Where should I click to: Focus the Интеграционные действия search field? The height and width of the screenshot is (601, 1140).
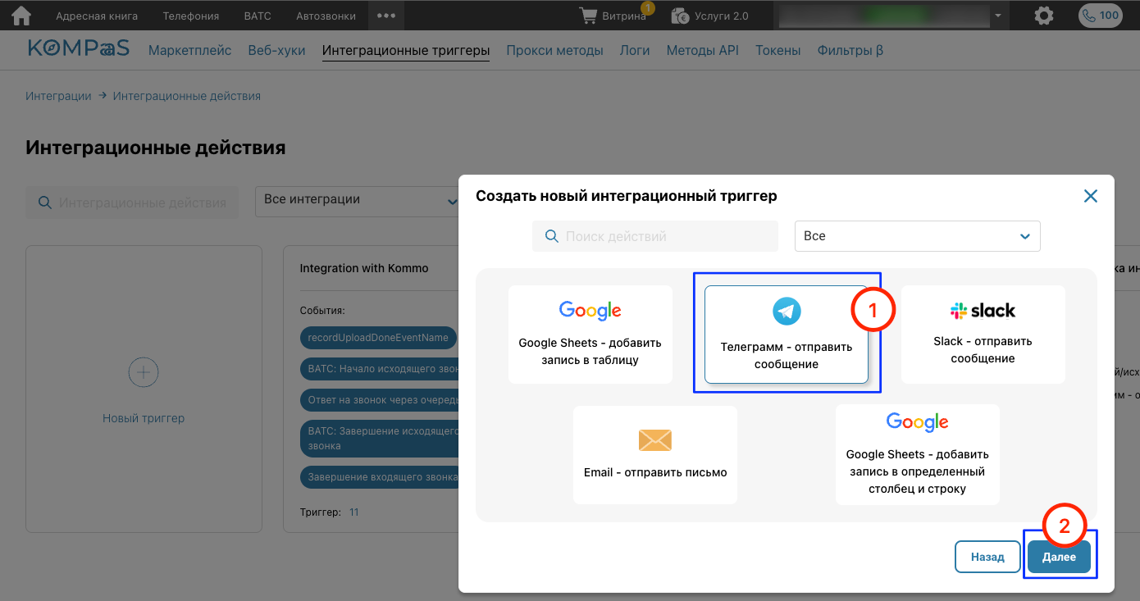tap(132, 203)
